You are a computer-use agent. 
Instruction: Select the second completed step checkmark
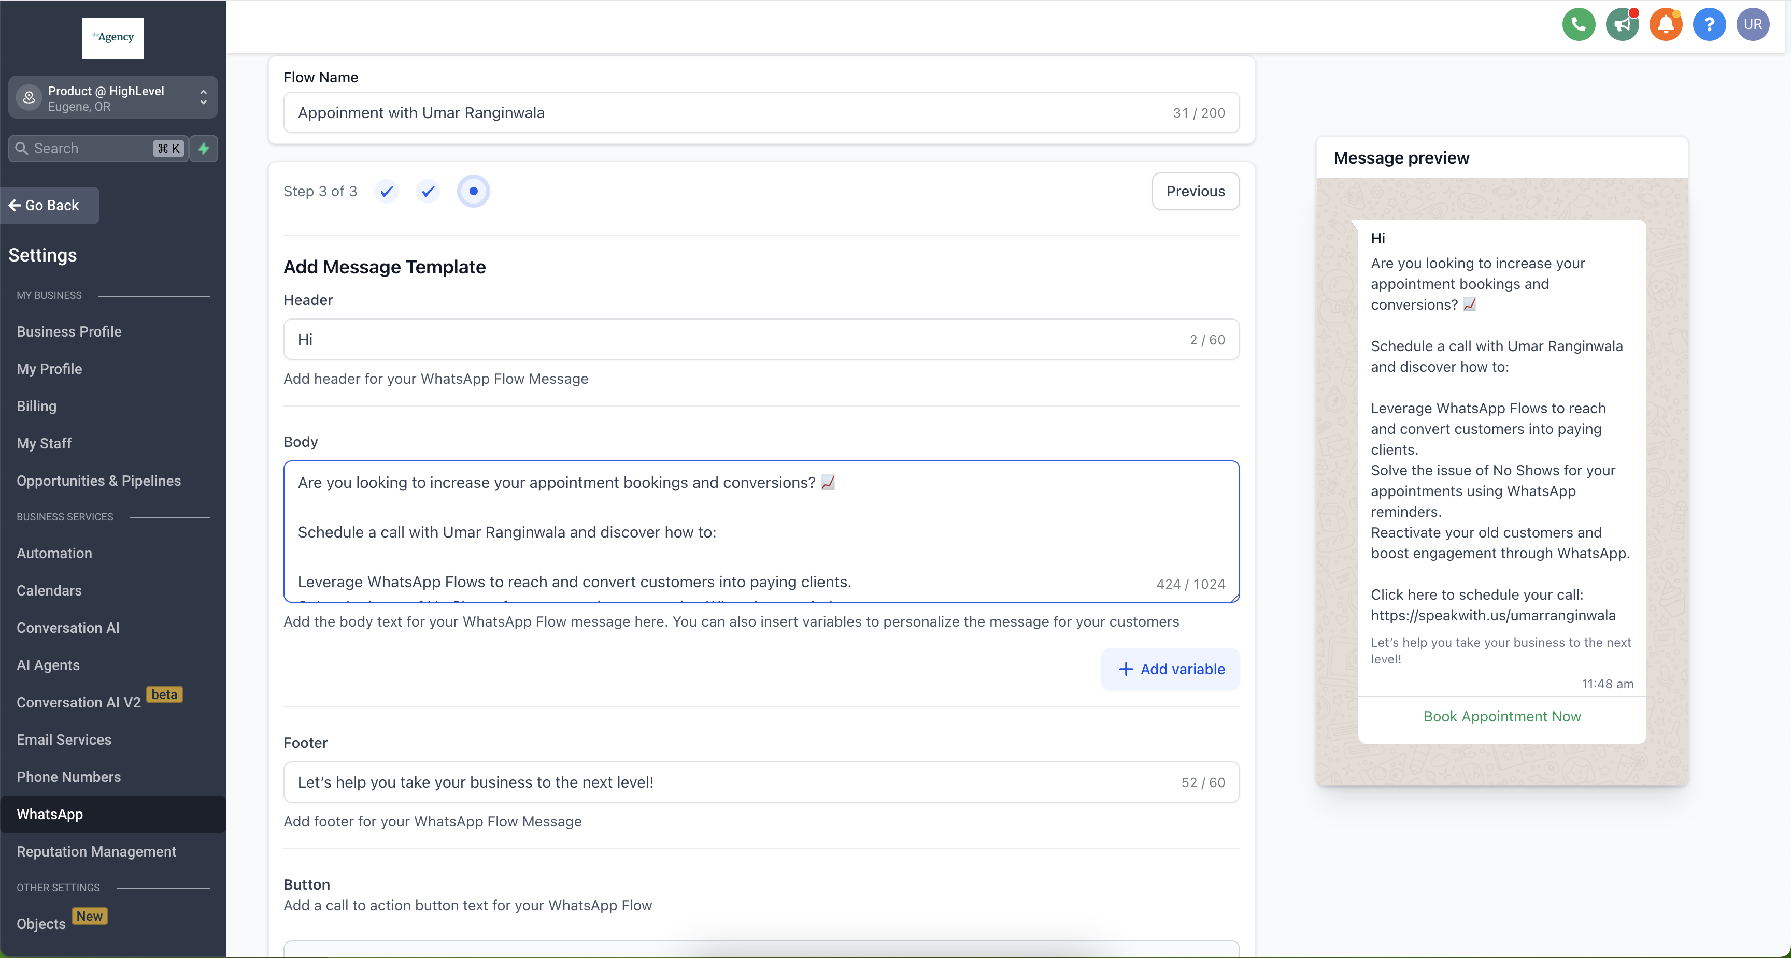[x=428, y=191]
